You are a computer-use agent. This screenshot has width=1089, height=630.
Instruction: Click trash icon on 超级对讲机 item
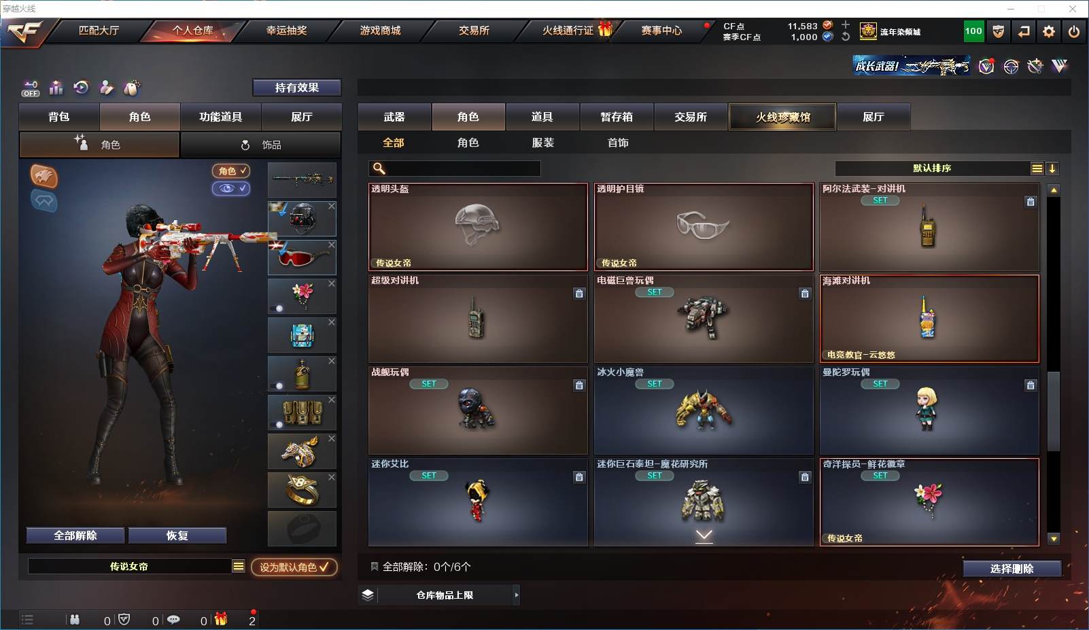(579, 294)
